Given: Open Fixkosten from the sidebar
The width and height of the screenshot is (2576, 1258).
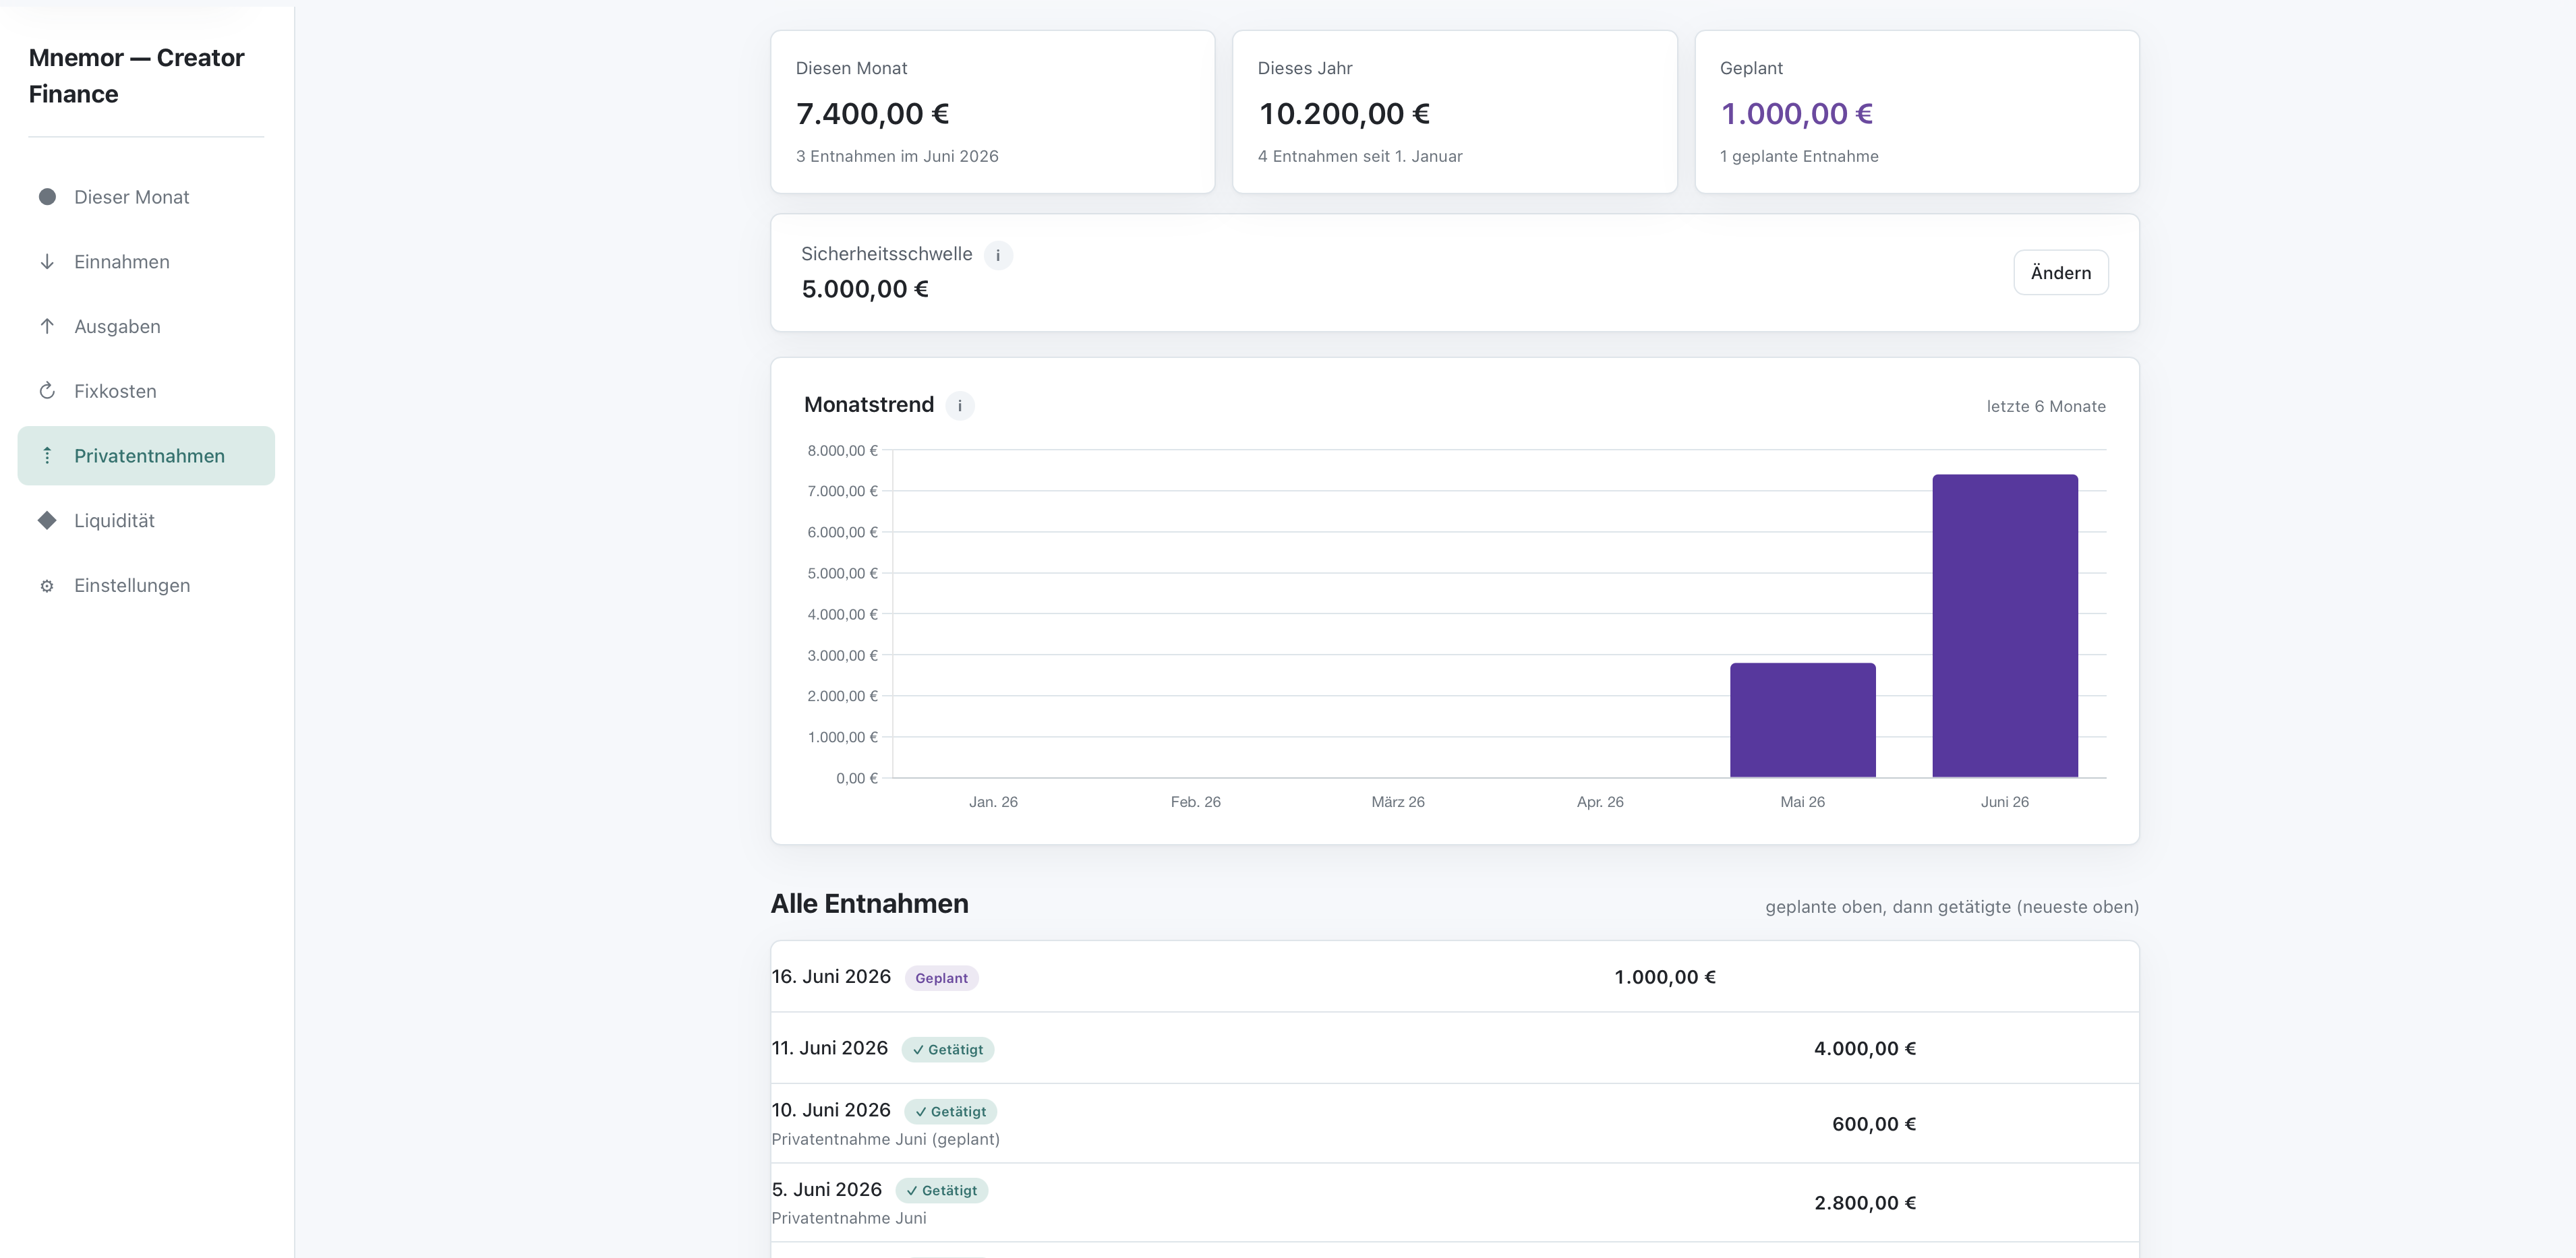Looking at the screenshot, I should (146, 391).
